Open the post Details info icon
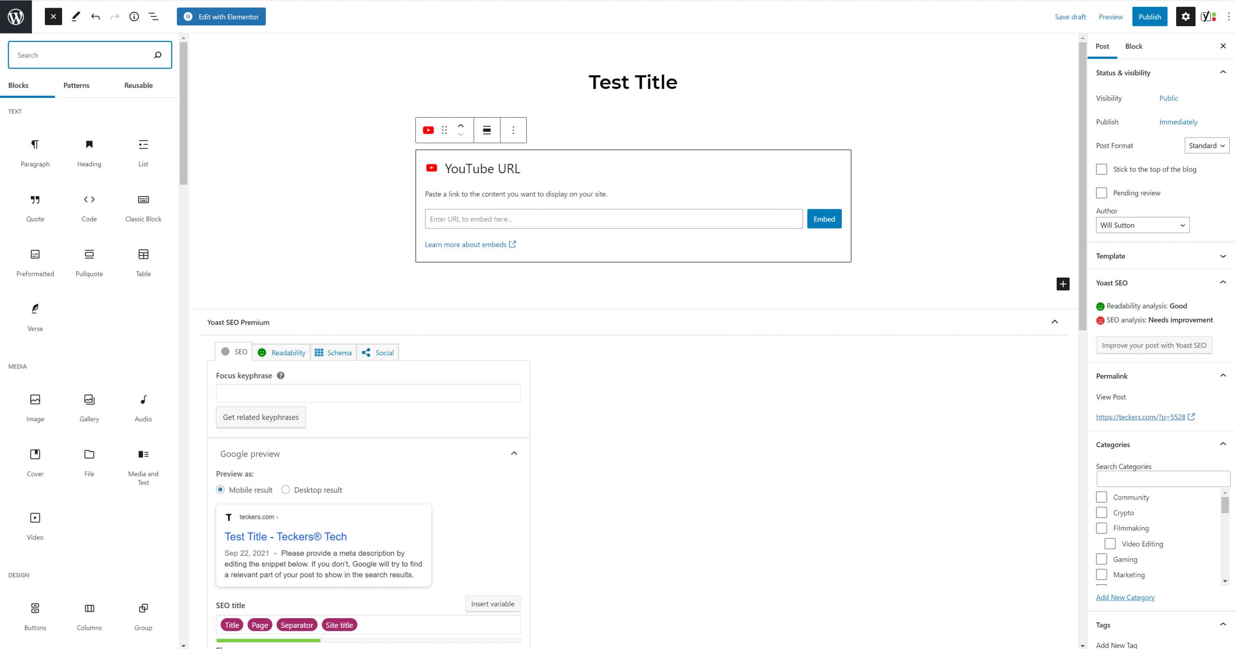This screenshot has height=649, width=1235. point(134,16)
